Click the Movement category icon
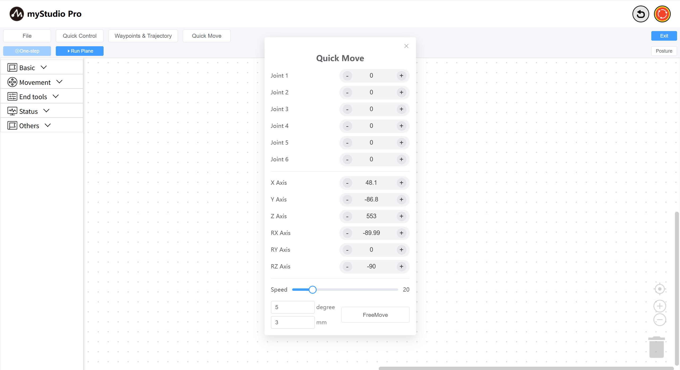This screenshot has height=370, width=680. pyautogui.click(x=12, y=82)
